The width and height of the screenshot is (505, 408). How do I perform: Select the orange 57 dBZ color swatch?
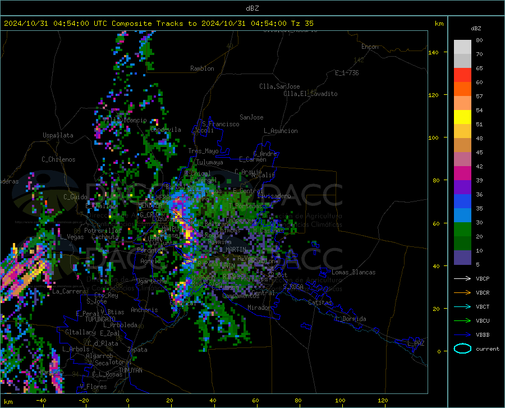pos(462,89)
